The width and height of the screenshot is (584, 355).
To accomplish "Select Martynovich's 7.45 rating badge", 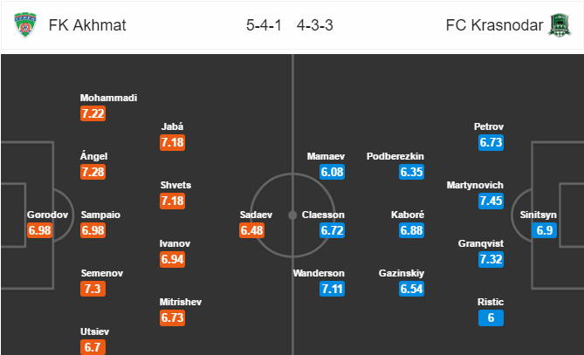I will pos(491,201).
